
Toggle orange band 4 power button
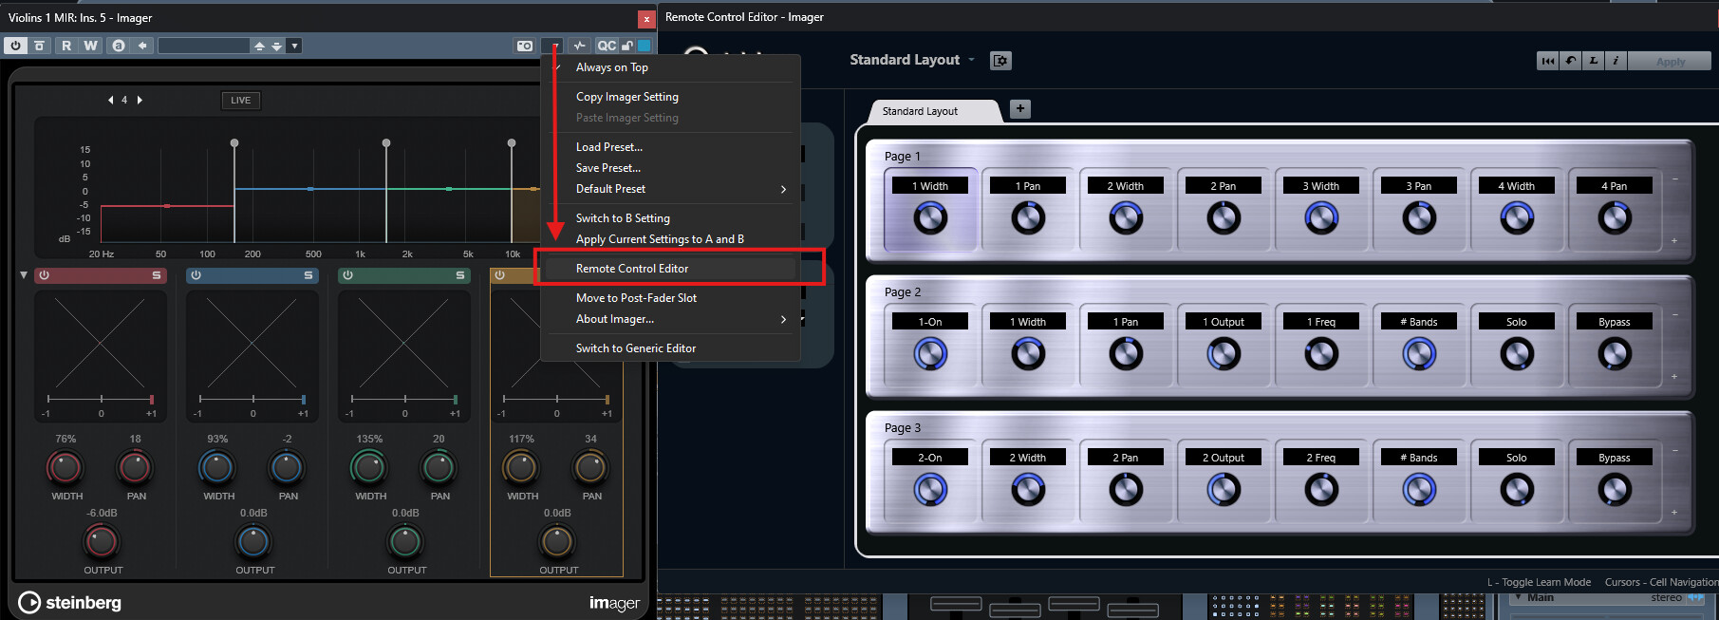point(499,275)
